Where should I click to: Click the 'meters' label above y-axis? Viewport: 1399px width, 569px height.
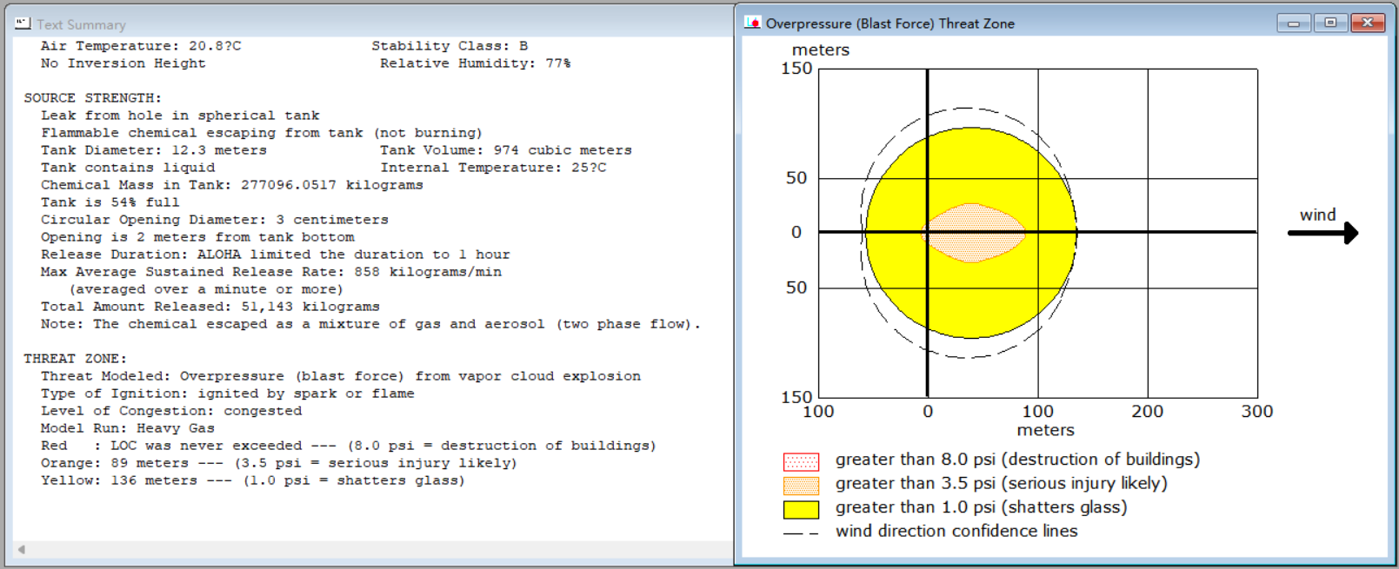(821, 50)
